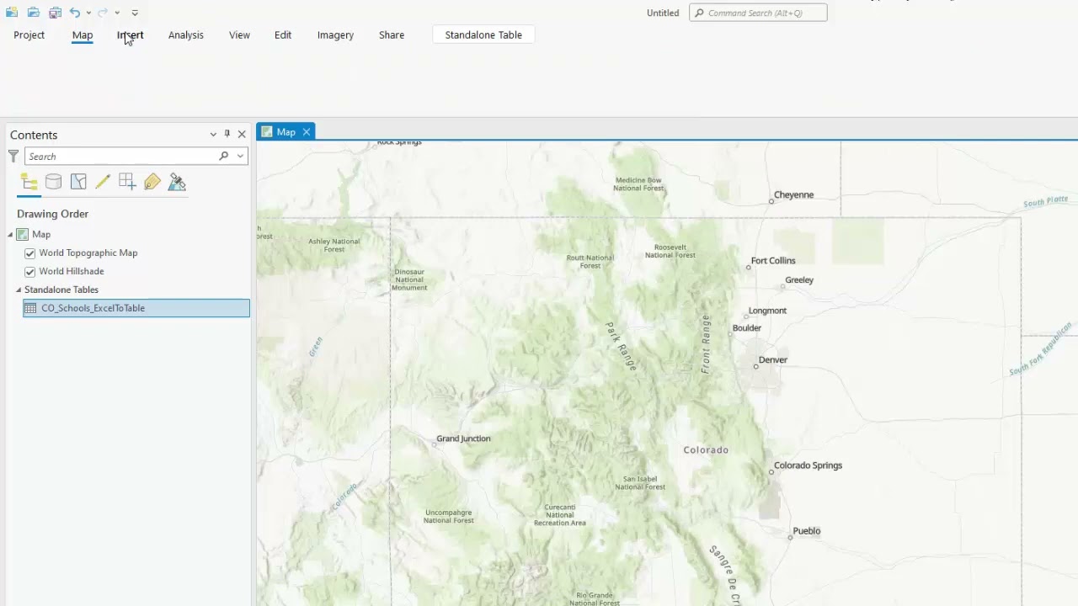Select List By Drawing Order icon
This screenshot has height=606, width=1078.
coord(29,182)
